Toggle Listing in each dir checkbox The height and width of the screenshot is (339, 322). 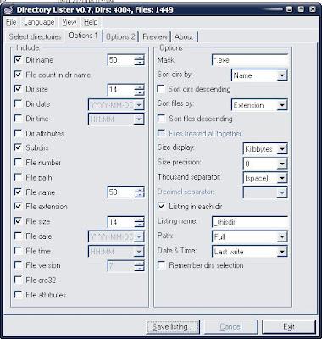tap(161, 206)
